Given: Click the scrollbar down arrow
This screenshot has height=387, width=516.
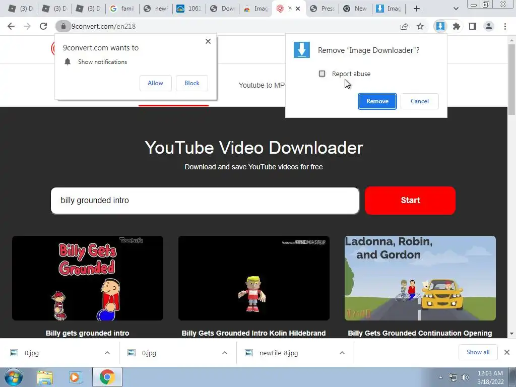Looking at the screenshot, I should pyautogui.click(x=512, y=334).
